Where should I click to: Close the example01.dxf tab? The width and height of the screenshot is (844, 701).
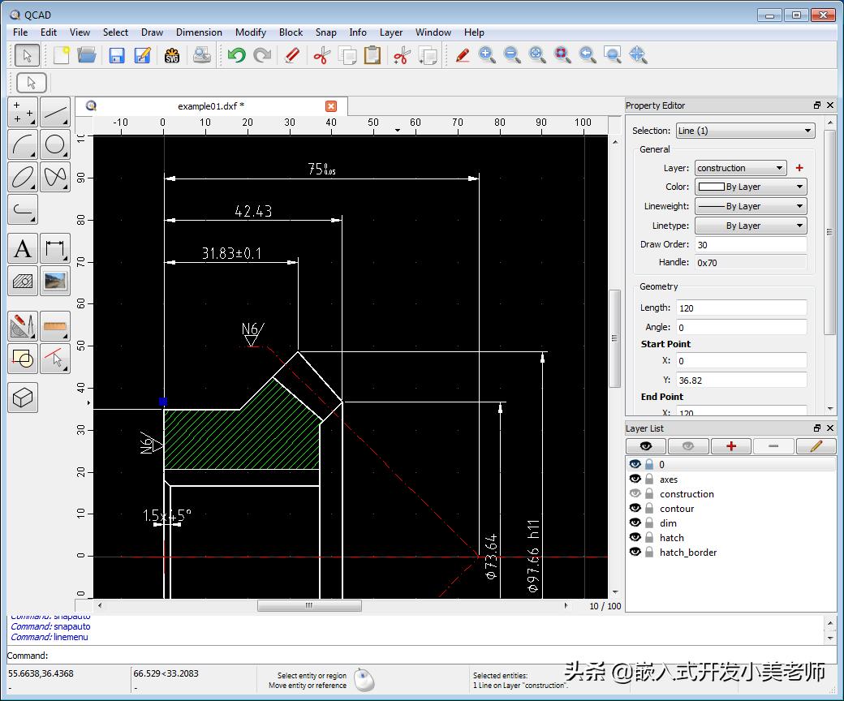pyautogui.click(x=331, y=106)
